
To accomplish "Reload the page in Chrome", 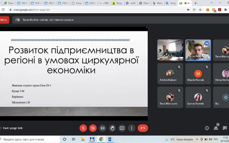I will (x=3, y=10).
